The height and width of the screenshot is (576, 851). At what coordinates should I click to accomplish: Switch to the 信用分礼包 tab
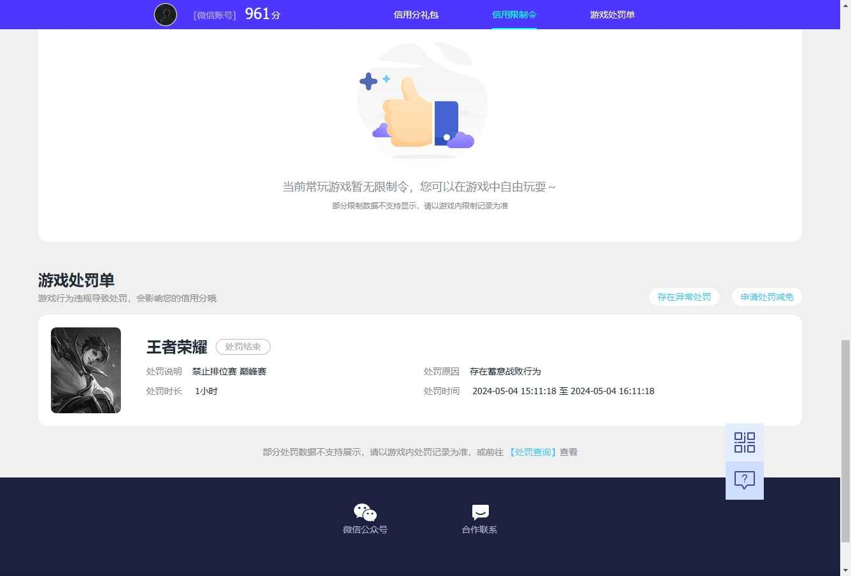pos(416,15)
